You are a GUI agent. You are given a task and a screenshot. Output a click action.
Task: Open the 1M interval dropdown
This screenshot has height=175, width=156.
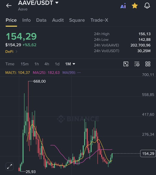(70, 64)
